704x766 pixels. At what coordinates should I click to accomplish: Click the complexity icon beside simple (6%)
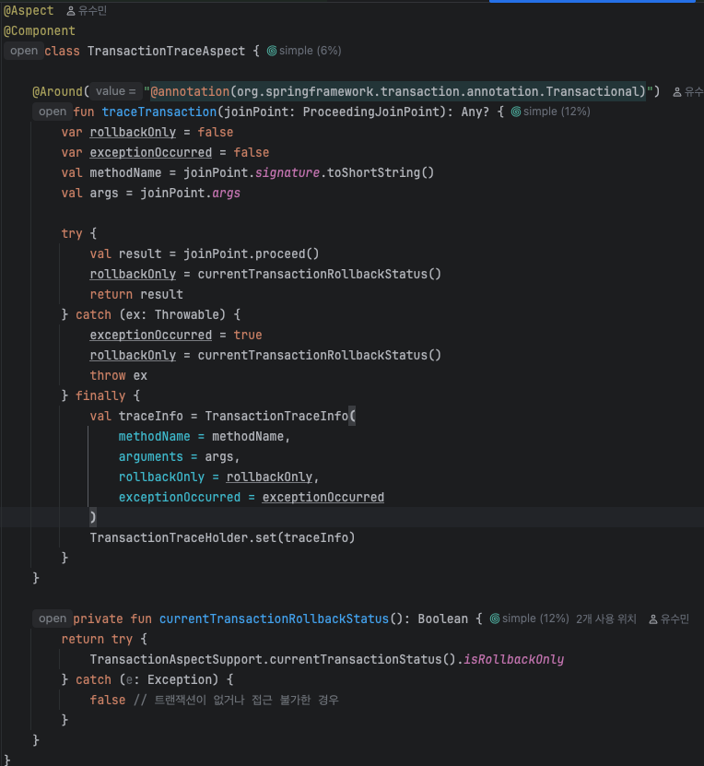pos(272,51)
